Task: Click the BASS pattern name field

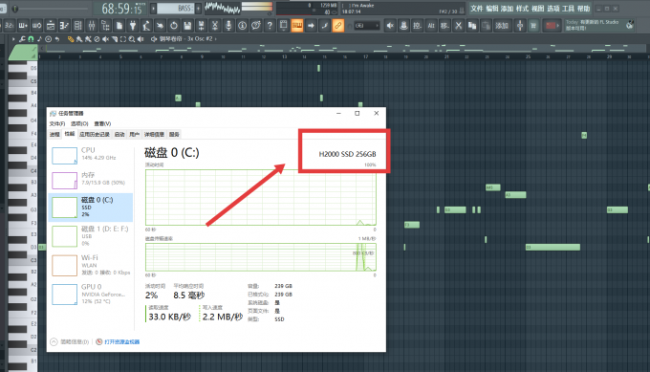Action: point(176,9)
